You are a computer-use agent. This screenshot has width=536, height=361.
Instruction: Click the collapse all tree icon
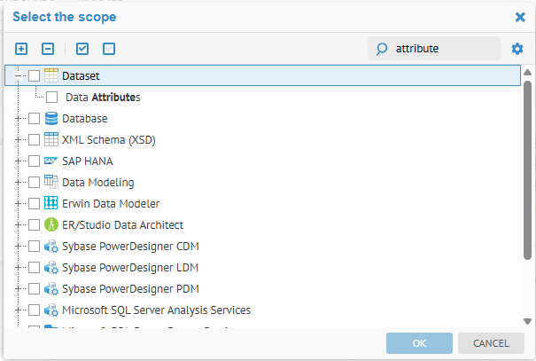[x=48, y=49]
